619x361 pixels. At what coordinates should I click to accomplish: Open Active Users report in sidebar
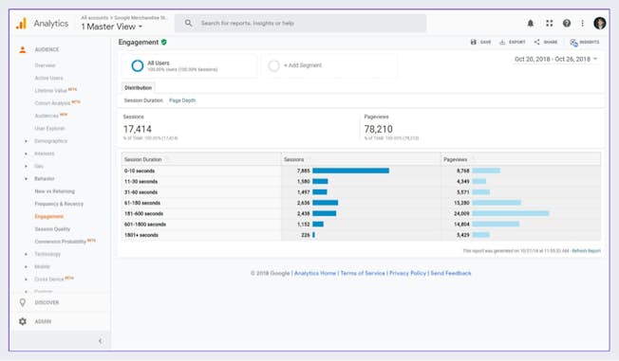point(49,78)
